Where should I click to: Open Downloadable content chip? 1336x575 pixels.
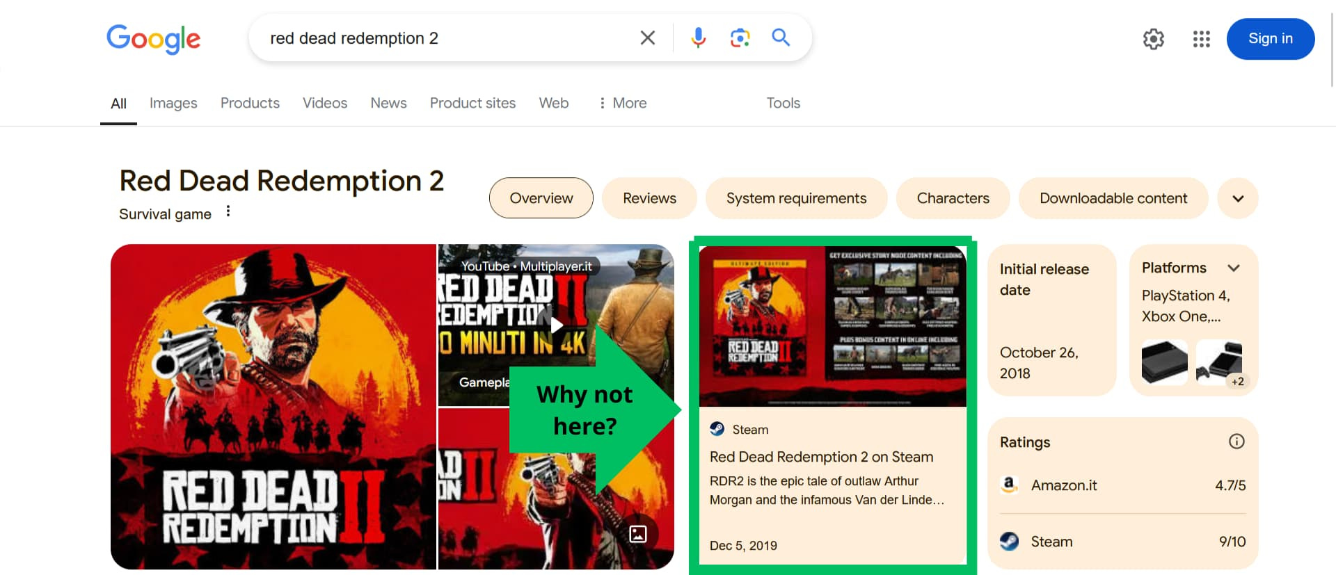point(1113,198)
